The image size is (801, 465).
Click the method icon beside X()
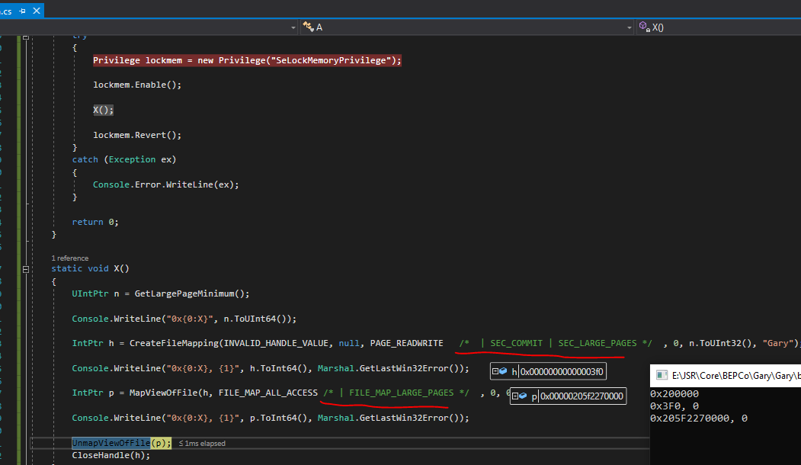coord(644,27)
